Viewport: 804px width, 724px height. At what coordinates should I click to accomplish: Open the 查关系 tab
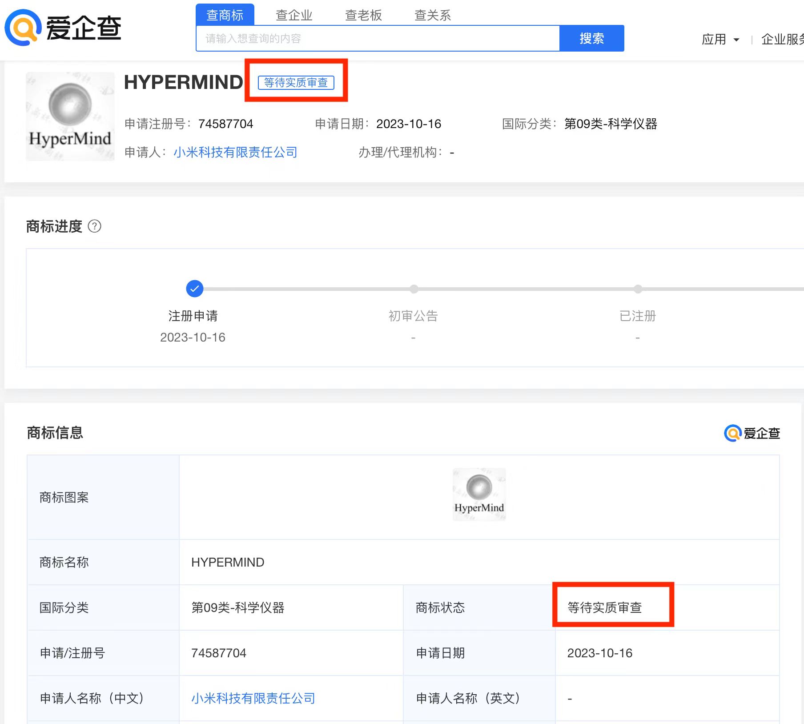[432, 15]
